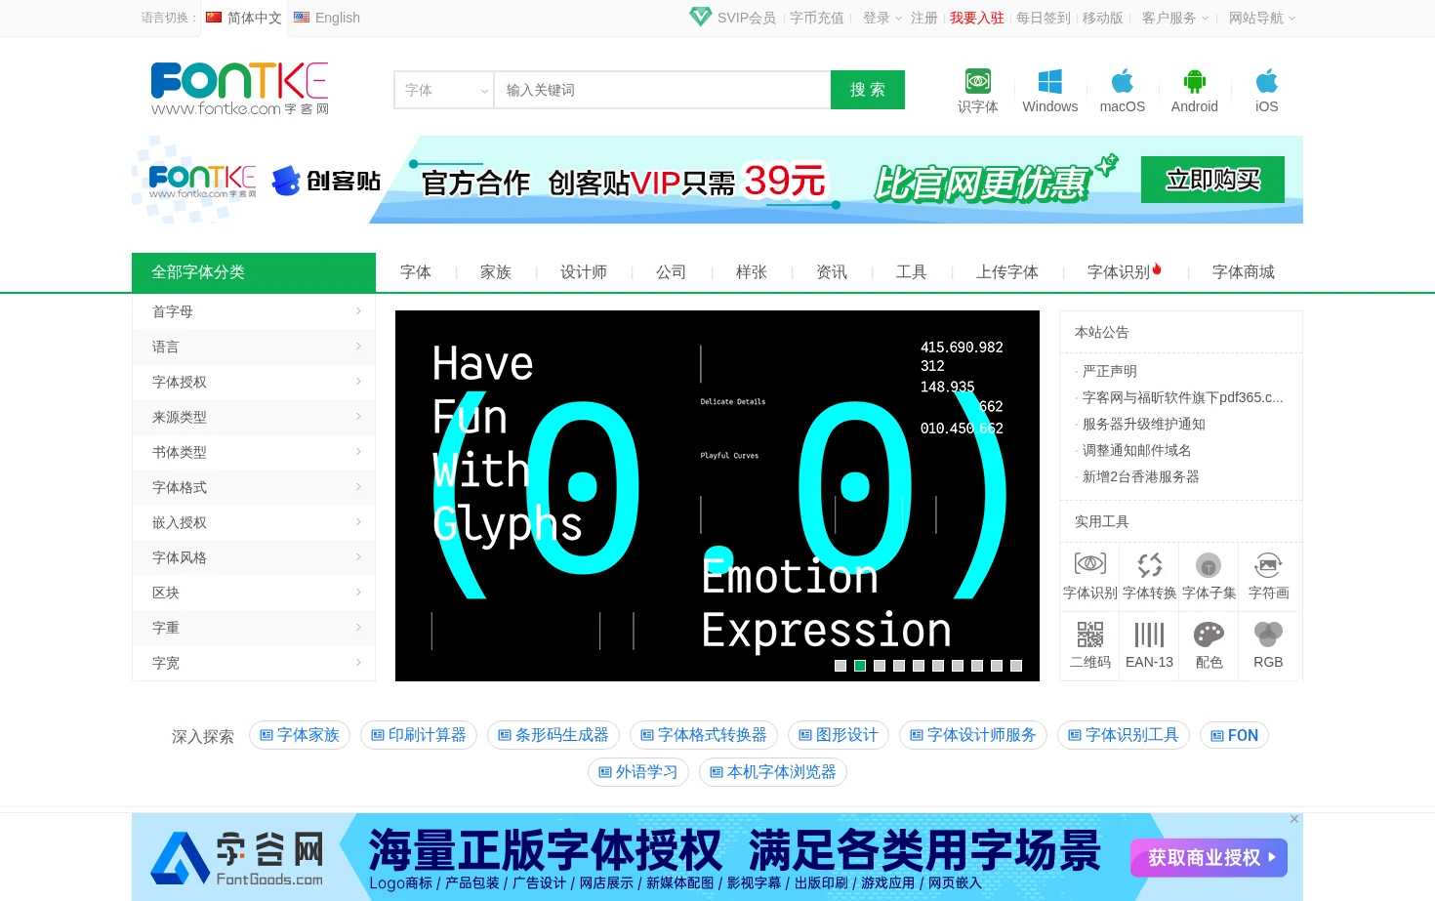Open the 二维码 QR code tool
The width and height of the screenshot is (1435, 901).
tap(1090, 645)
